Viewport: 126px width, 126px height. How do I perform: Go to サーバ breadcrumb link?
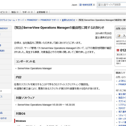[x=21, y=20]
